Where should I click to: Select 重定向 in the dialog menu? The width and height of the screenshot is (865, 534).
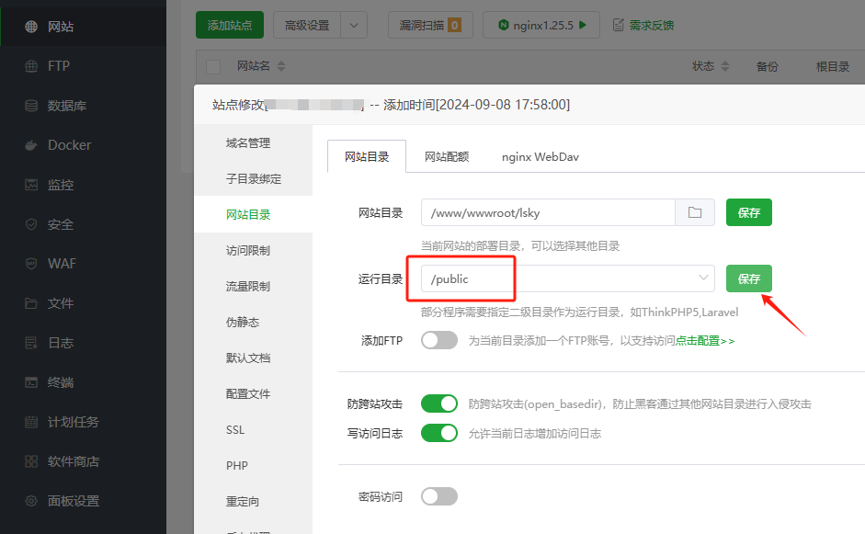click(253, 502)
